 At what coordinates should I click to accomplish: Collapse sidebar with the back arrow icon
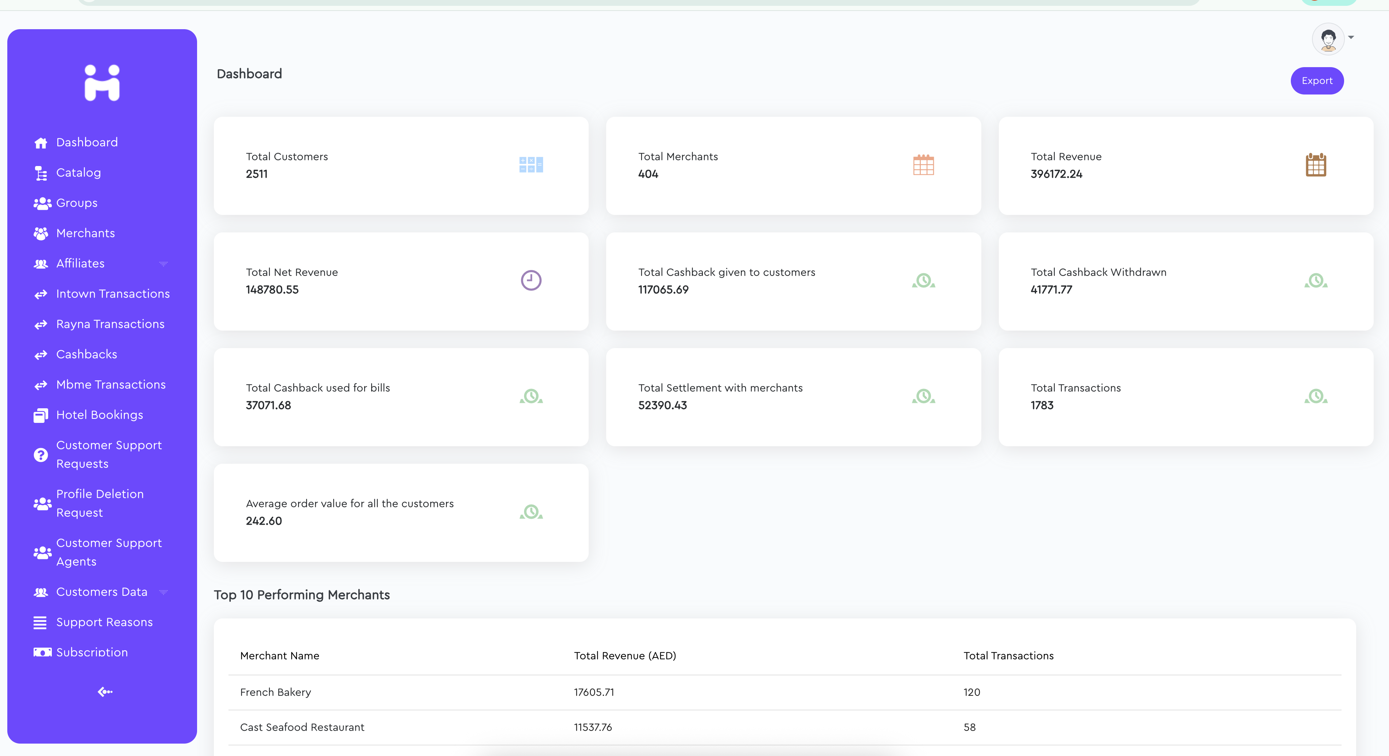pos(105,692)
